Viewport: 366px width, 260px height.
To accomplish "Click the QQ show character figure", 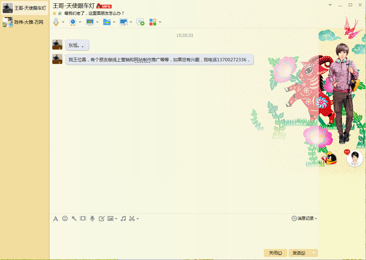I will tap(343, 93).
